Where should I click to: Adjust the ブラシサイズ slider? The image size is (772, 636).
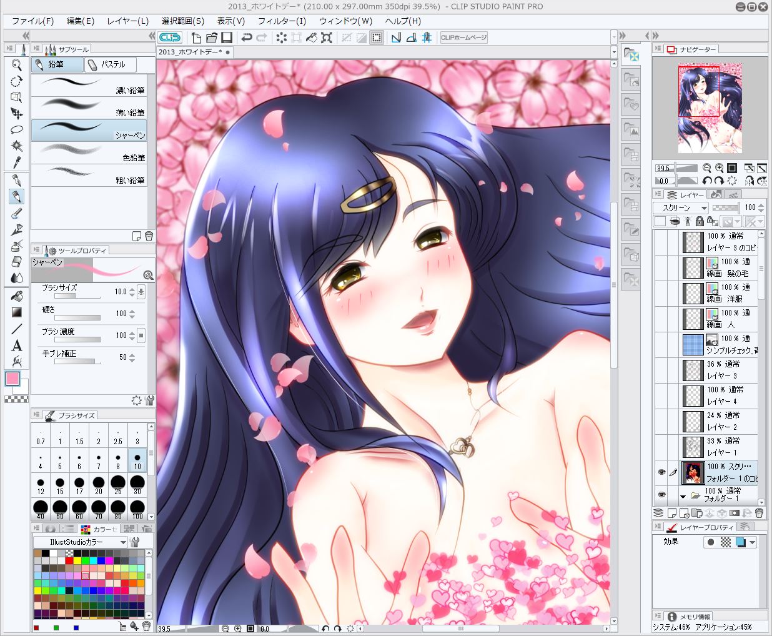tap(78, 296)
